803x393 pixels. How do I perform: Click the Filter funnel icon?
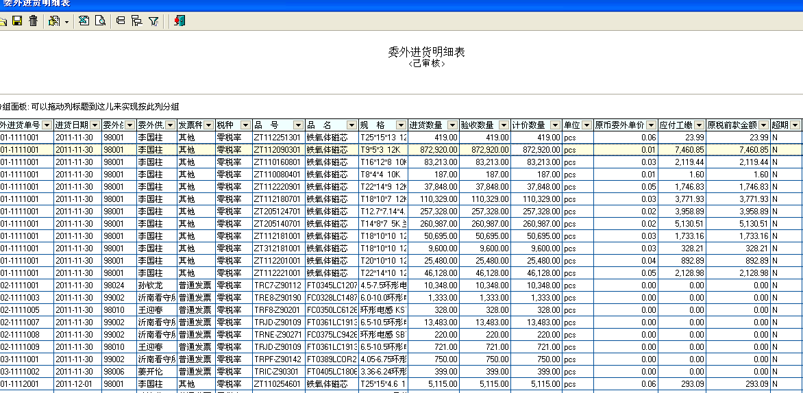coord(153,21)
